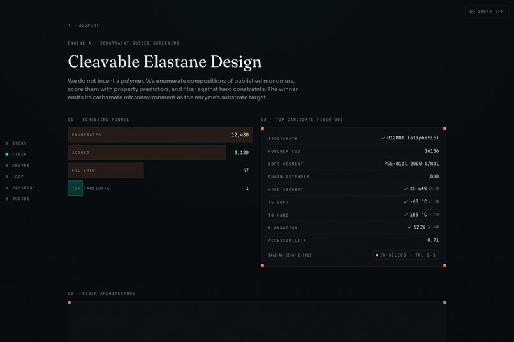Screen dimensions: 514x342
Task: Select the teal Top Candidate bar
Action: [x=75, y=188]
